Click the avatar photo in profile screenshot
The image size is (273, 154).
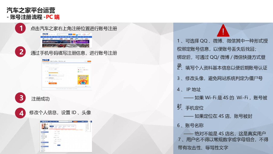click(x=45, y=126)
